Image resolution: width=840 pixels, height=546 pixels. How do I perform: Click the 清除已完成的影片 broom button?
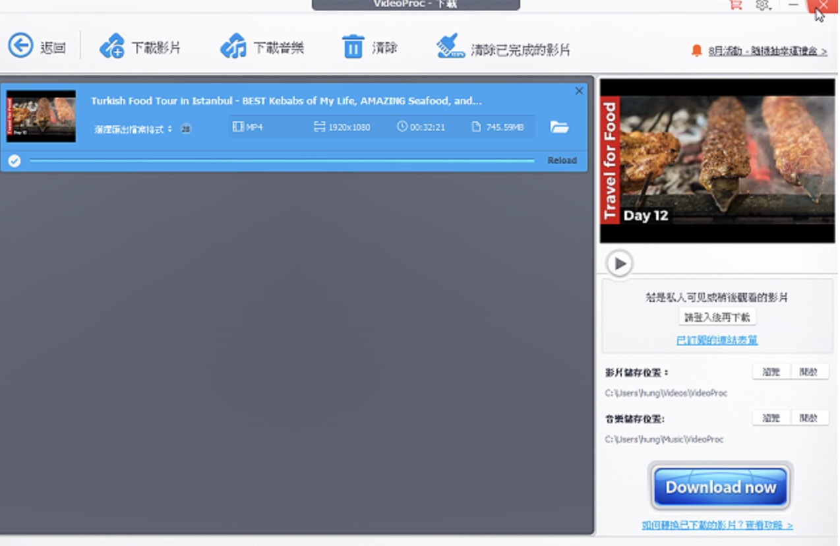point(503,48)
